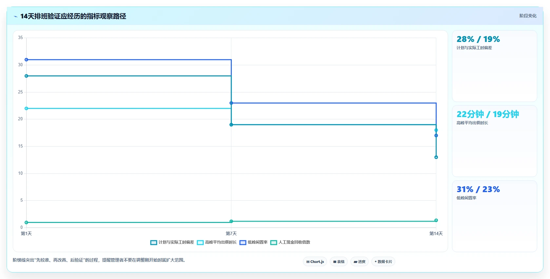Click the 进度 chip
Viewport: 550px width, 279px height.
[x=360, y=262]
